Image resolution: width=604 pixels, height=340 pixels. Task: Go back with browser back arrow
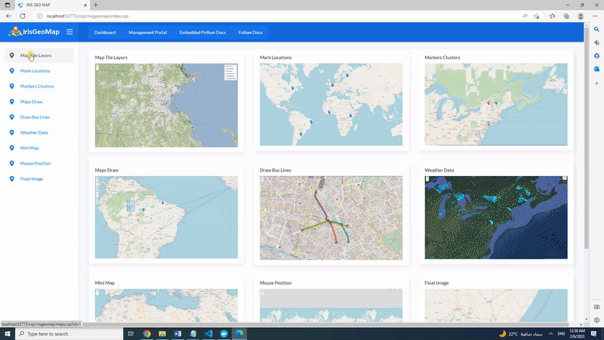click(8, 16)
